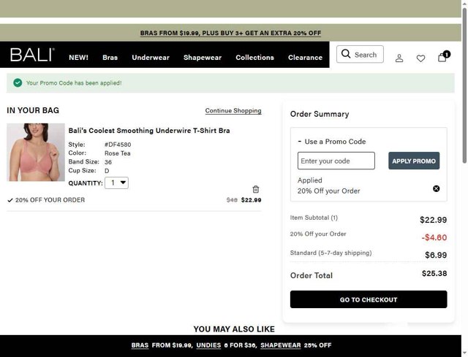
Task: Click the promo applied success checkmark
Action: coord(18,82)
